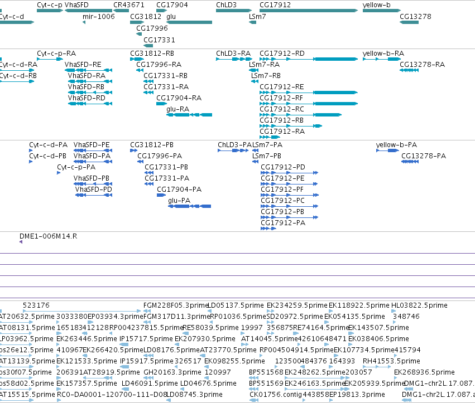Select the glu-RA transcript glyph
475x403 pixels.
(x=189, y=115)
